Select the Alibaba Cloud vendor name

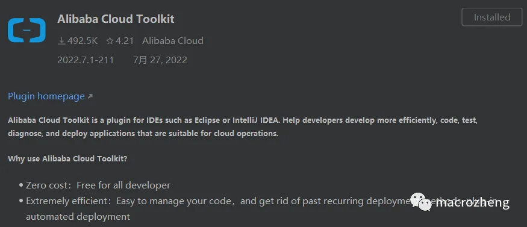tap(173, 41)
